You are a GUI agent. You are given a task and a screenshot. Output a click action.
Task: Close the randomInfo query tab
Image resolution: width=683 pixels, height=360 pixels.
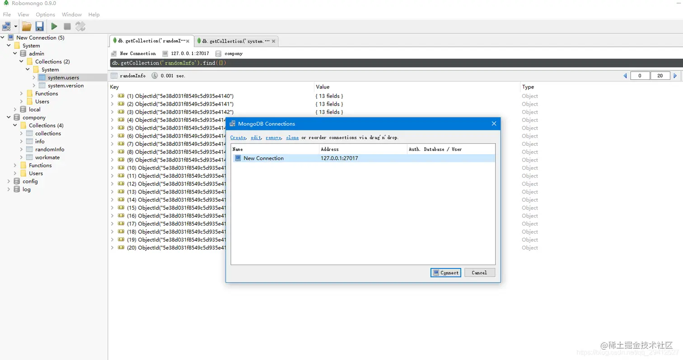[x=188, y=42]
